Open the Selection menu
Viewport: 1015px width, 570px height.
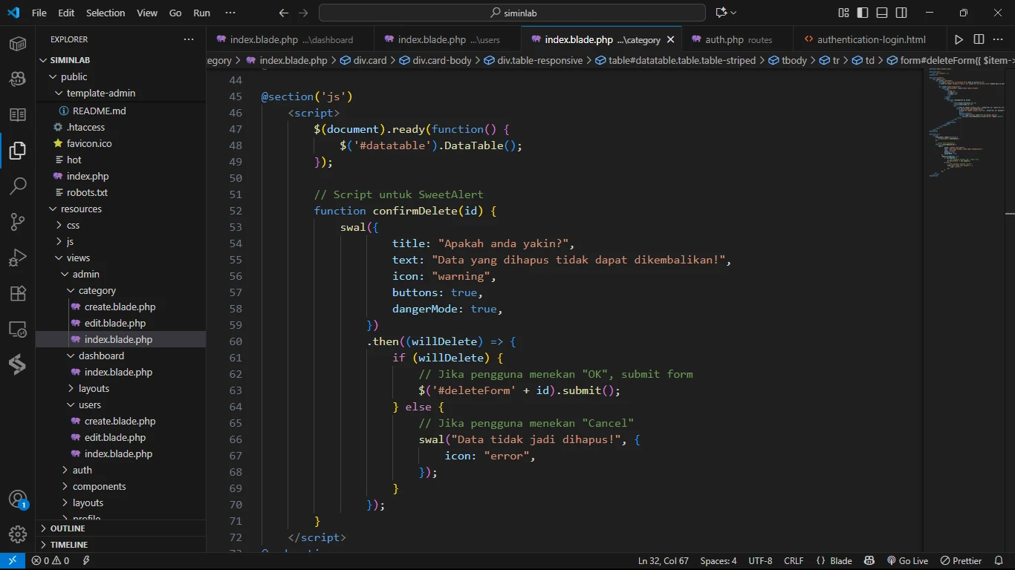[106, 13]
